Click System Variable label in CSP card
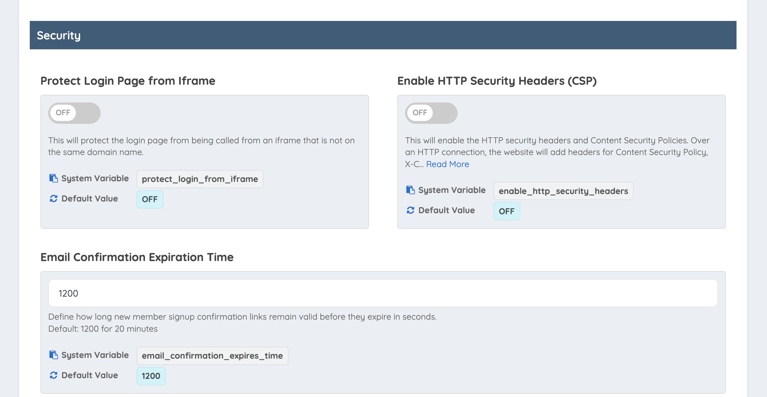 (452, 190)
